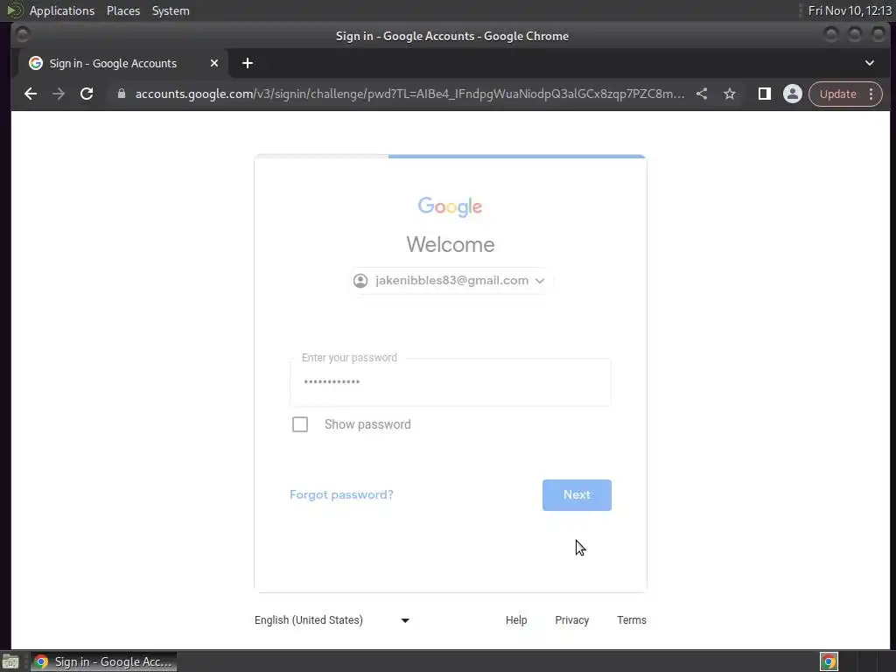Close the Sign in - Google Accounts tab
The width and height of the screenshot is (896, 672).
point(214,63)
